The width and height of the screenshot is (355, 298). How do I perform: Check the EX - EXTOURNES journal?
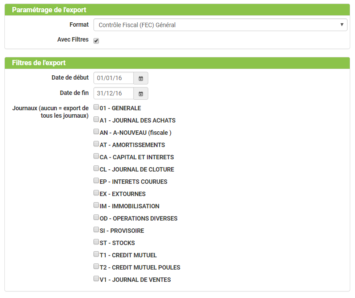pos(96,193)
